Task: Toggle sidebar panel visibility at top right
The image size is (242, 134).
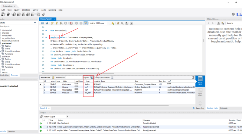Action: 238,14
